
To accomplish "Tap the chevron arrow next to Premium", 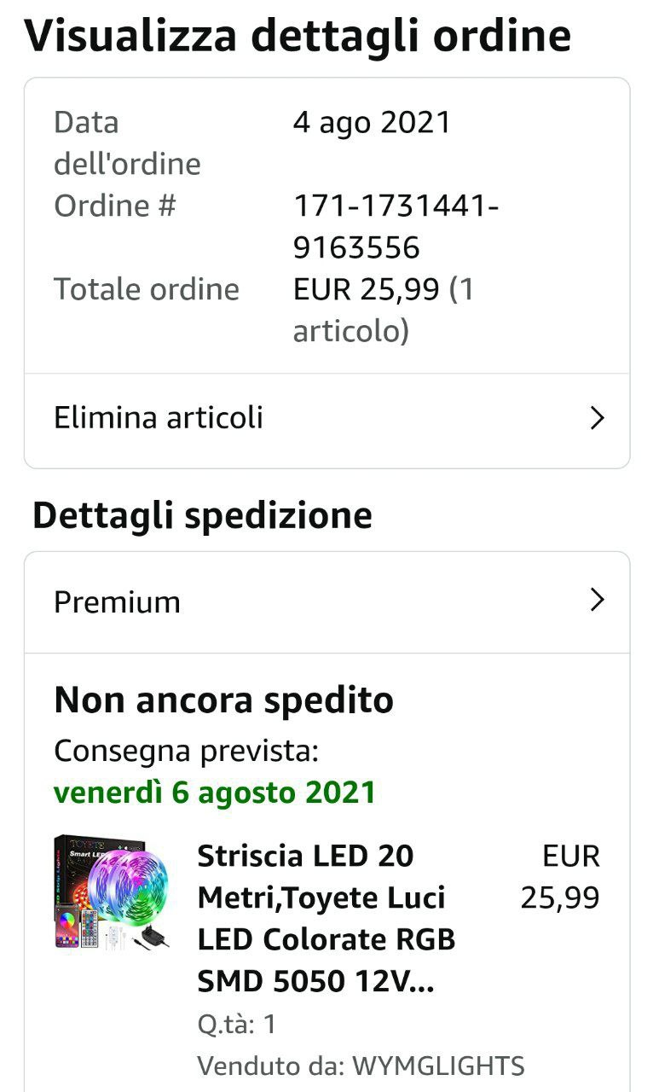I will 598,601.
